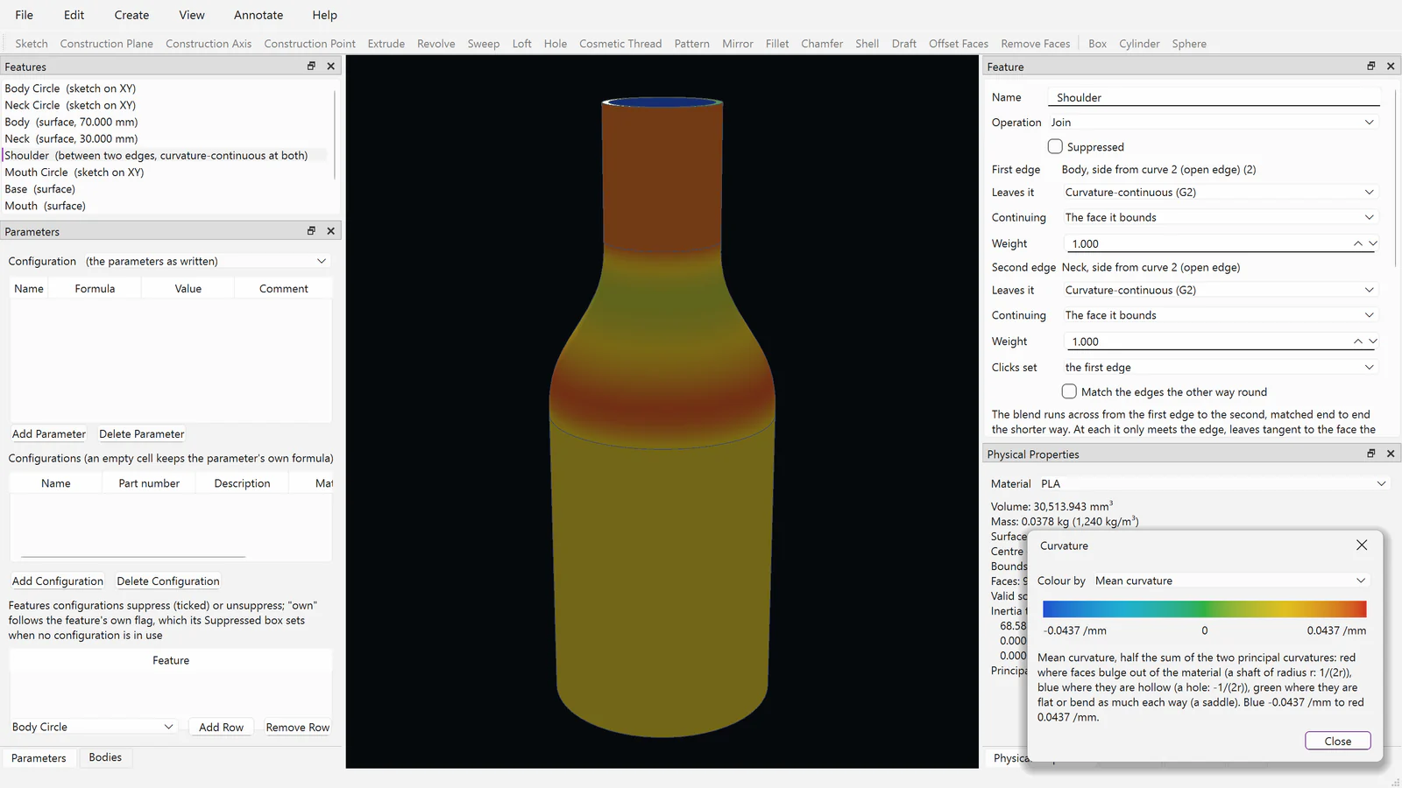The width and height of the screenshot is (1402, 788).
Task: Close the Feature properties panel
Action: pos(1391,66)
